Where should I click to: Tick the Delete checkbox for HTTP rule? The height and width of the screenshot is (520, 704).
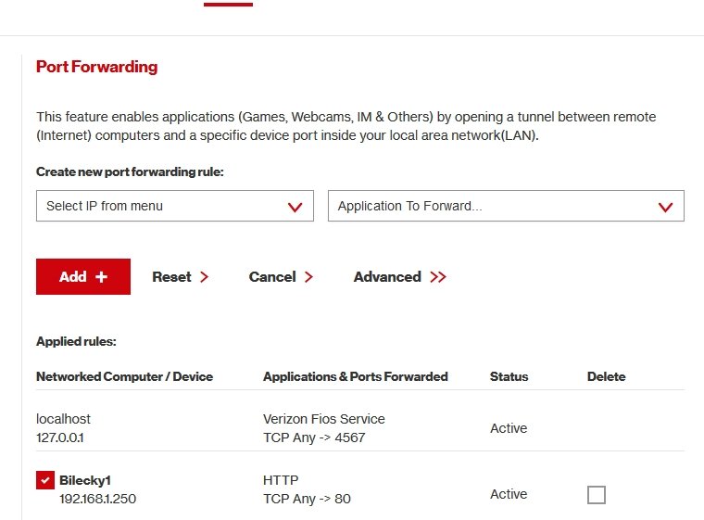597,495
